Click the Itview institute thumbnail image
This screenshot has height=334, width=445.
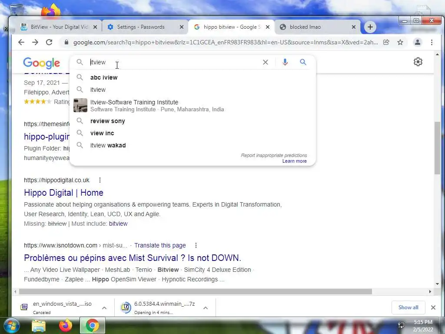tap(80, 105)
